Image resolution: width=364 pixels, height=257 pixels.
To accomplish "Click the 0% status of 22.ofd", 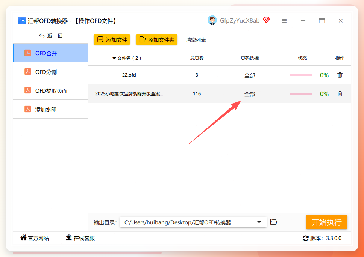I will coord(324,75).
